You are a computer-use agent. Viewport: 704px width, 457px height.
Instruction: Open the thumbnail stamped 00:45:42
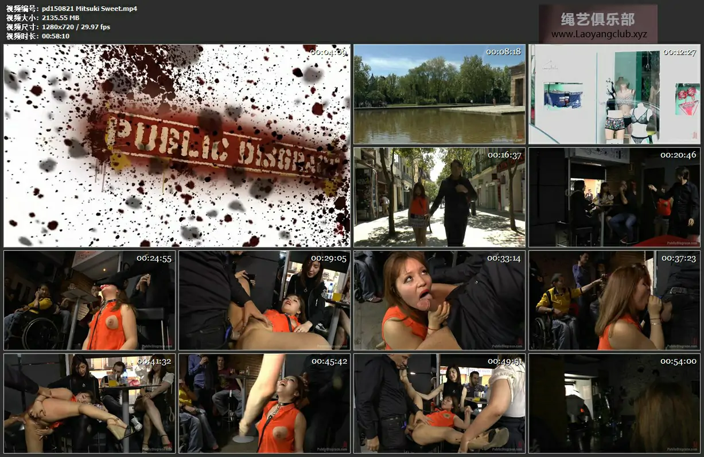pyautogui.click(x=264, y=403)
